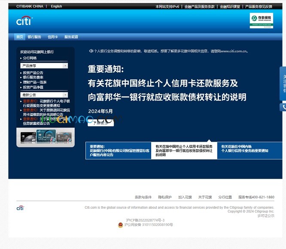Open the 本网站支持IPv6 link
The width and height of the screenshot is (286, 249).
pyautogui.click(x=167, y=6)
